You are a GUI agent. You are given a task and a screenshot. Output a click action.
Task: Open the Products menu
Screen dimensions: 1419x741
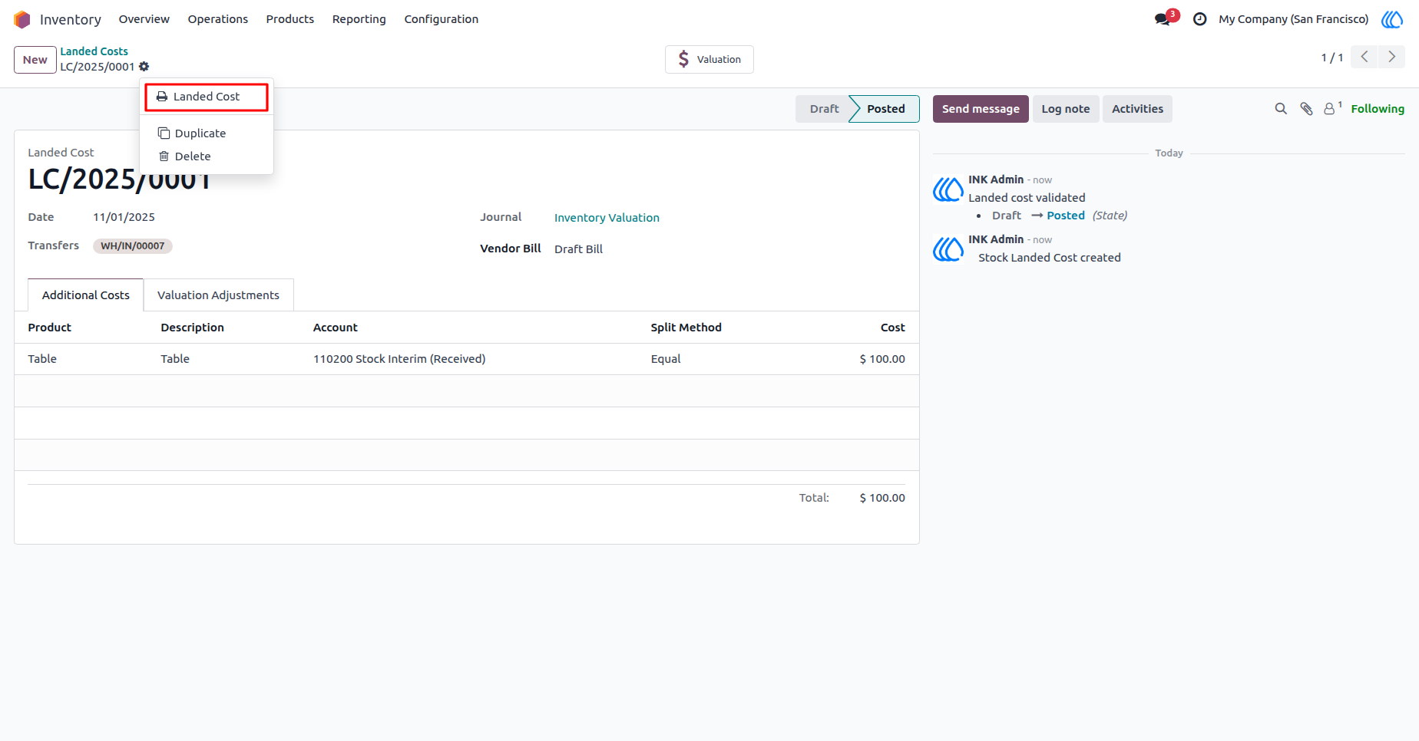pos(290,19)
